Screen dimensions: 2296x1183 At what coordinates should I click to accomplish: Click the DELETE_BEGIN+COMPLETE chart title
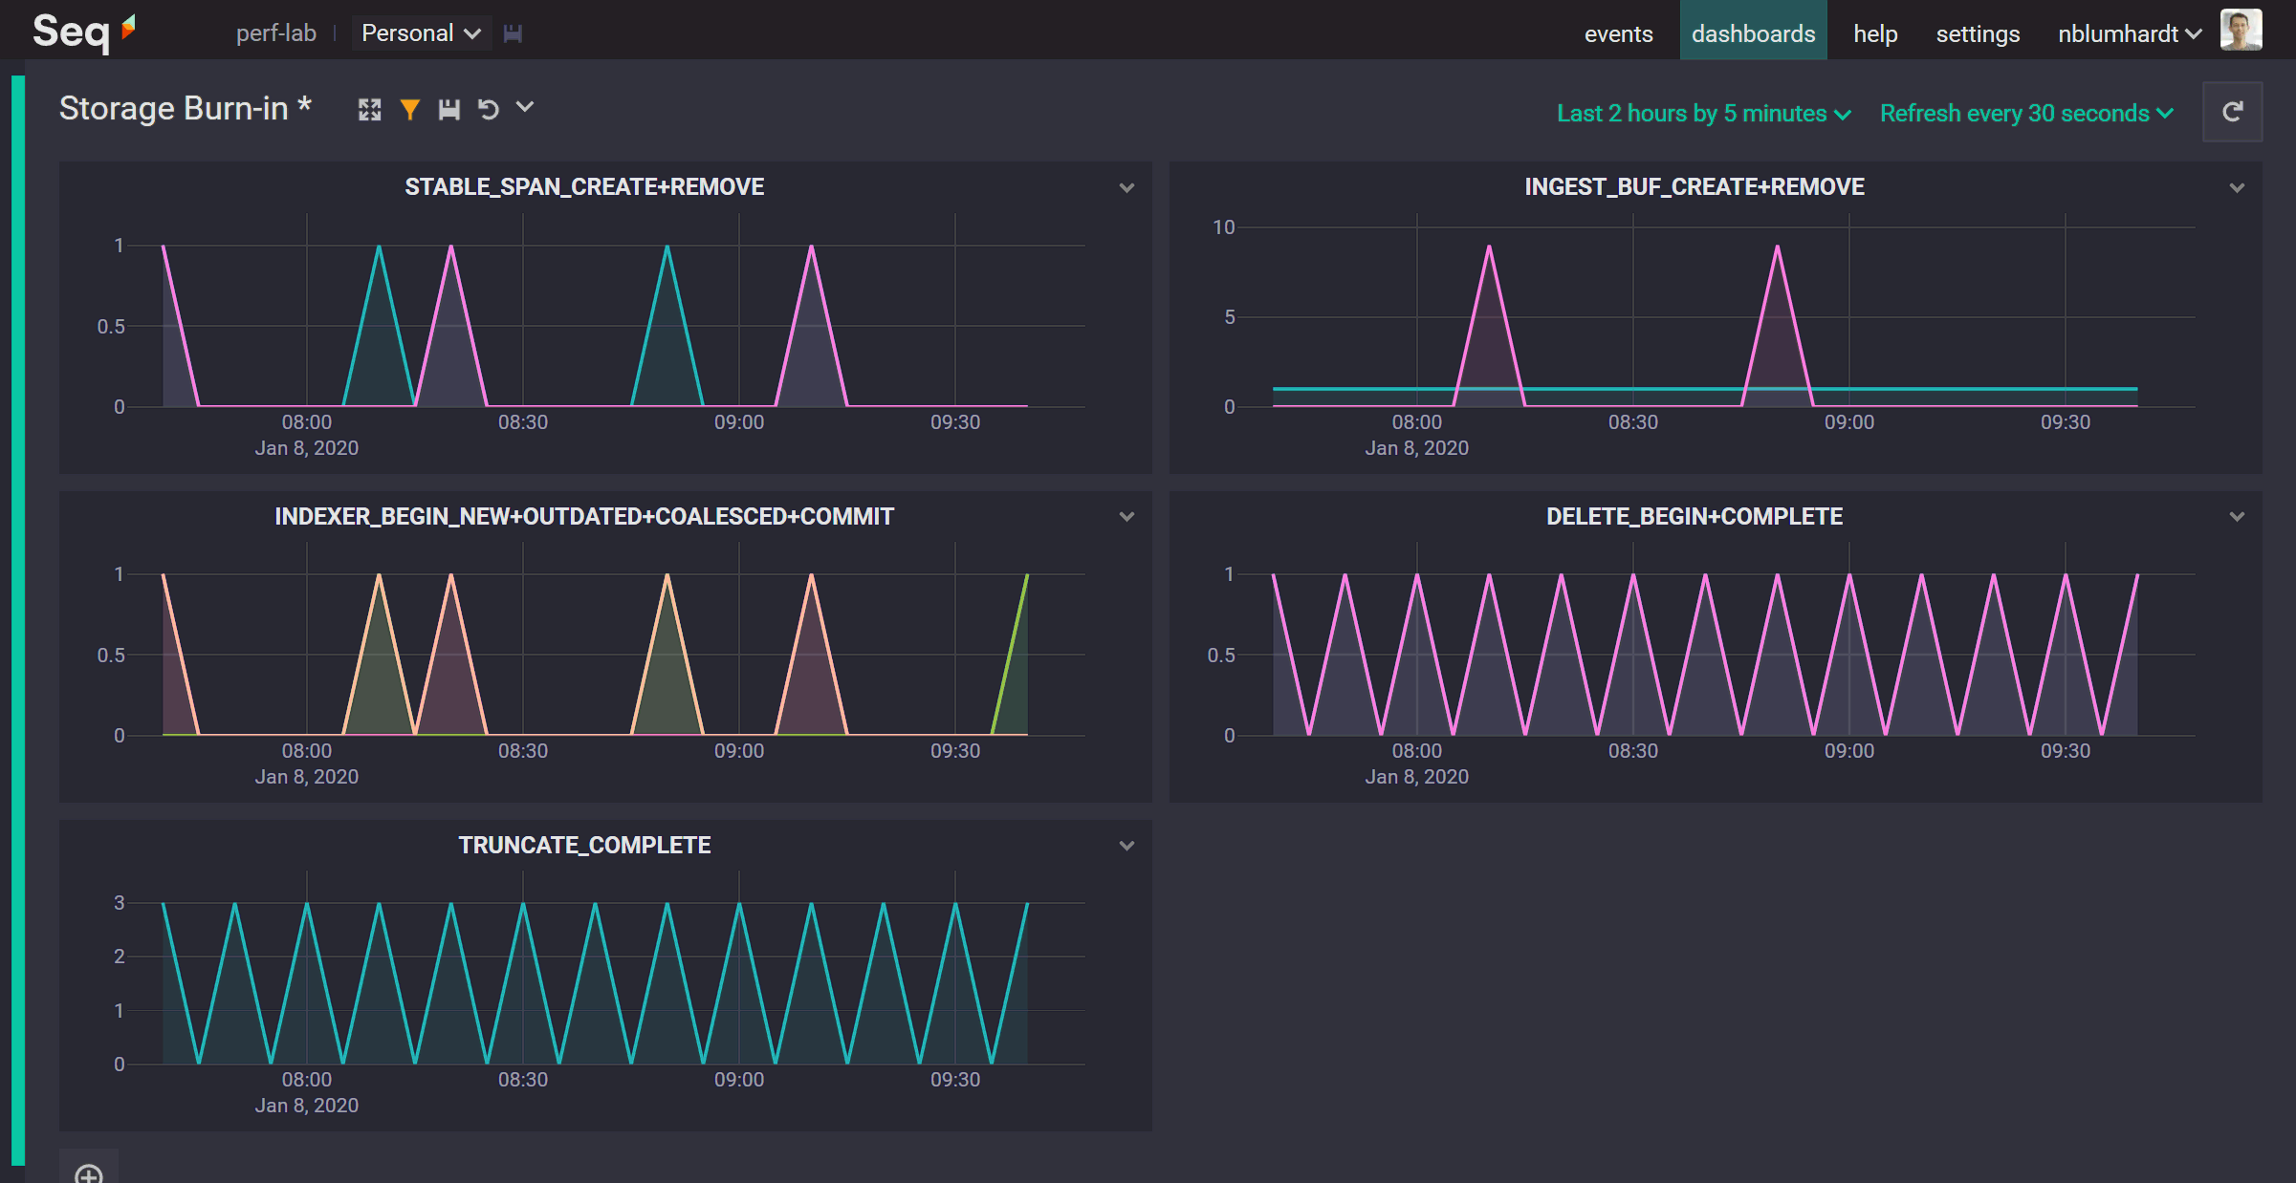click(1695, 516)
